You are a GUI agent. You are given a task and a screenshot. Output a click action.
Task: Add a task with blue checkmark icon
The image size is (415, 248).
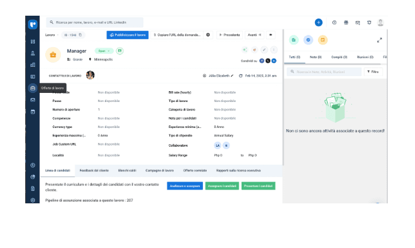tap(308, 40)
